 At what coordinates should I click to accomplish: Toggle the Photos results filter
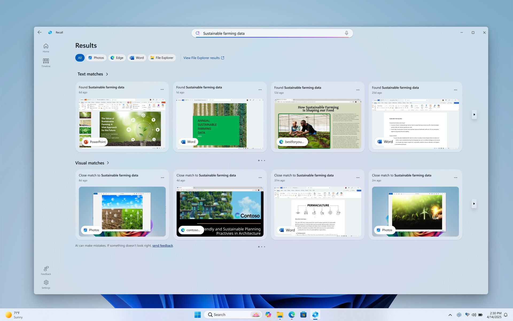pyautogui.click(x=96, y=58)
